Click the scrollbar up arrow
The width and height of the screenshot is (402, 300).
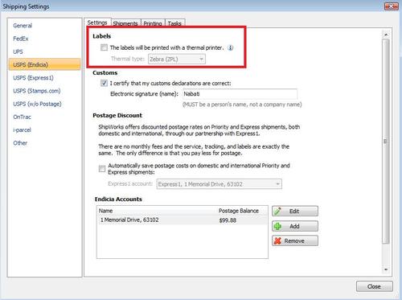click(x=386, y=35)
